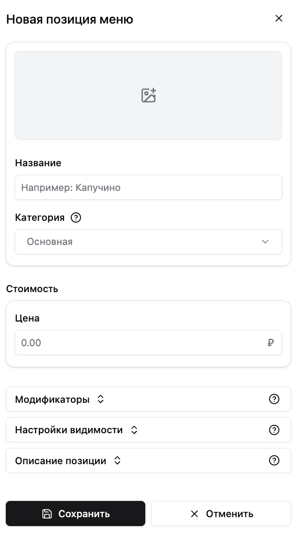Click the floppy disk save icon
The image size is (298, 535).
click(x=47, y=513)
